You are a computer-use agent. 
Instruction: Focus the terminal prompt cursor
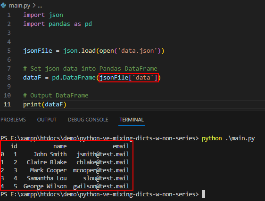click(204, 194)
